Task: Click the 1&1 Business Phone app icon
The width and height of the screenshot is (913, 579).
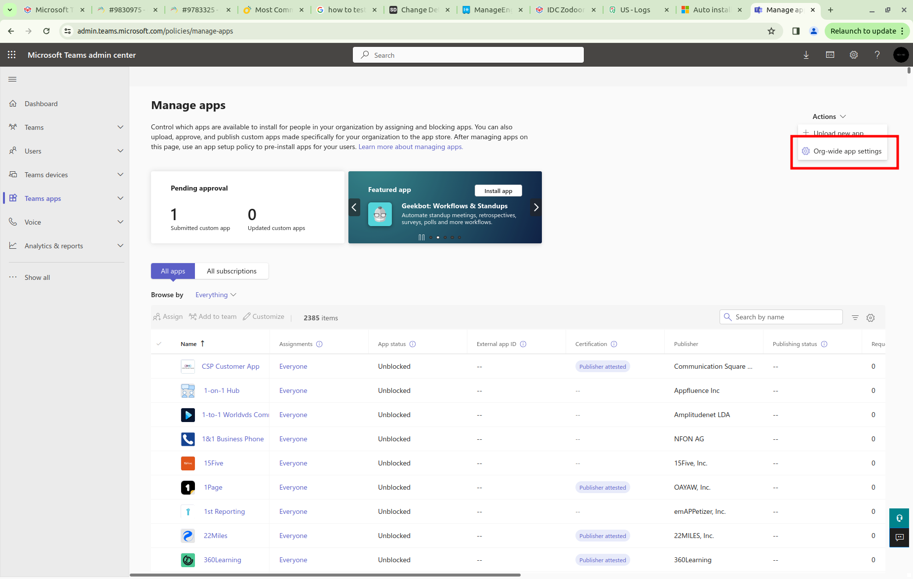Action: pyautogui.click(x=188, y=439)
